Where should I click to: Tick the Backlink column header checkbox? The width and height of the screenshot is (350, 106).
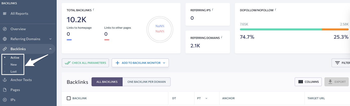[x=69, y=98]
